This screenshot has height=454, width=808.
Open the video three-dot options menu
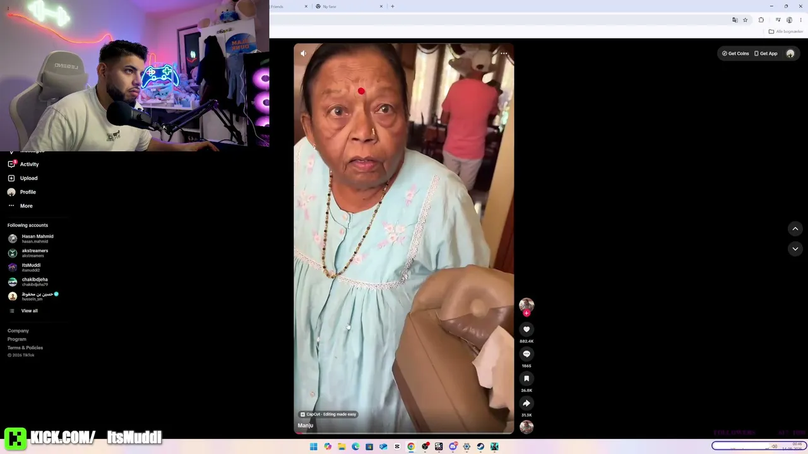click(504, 54)
